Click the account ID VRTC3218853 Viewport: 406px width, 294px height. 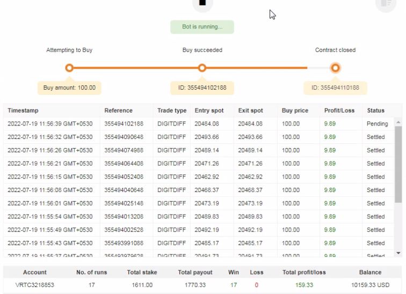(34, 285)
